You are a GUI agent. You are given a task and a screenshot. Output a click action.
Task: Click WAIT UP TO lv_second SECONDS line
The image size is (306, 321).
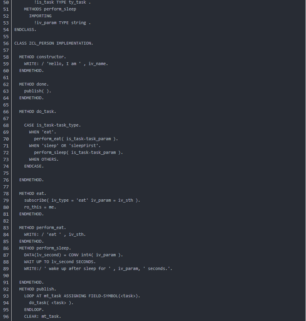click(60, 262)
